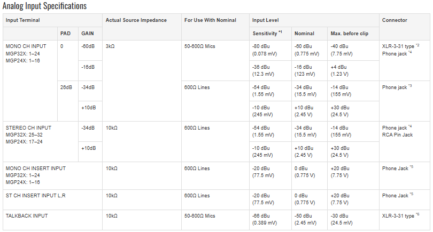The image size is (433, 232).
Task: Click the 26dB PAD cell
Action: [x=66, y=87]
